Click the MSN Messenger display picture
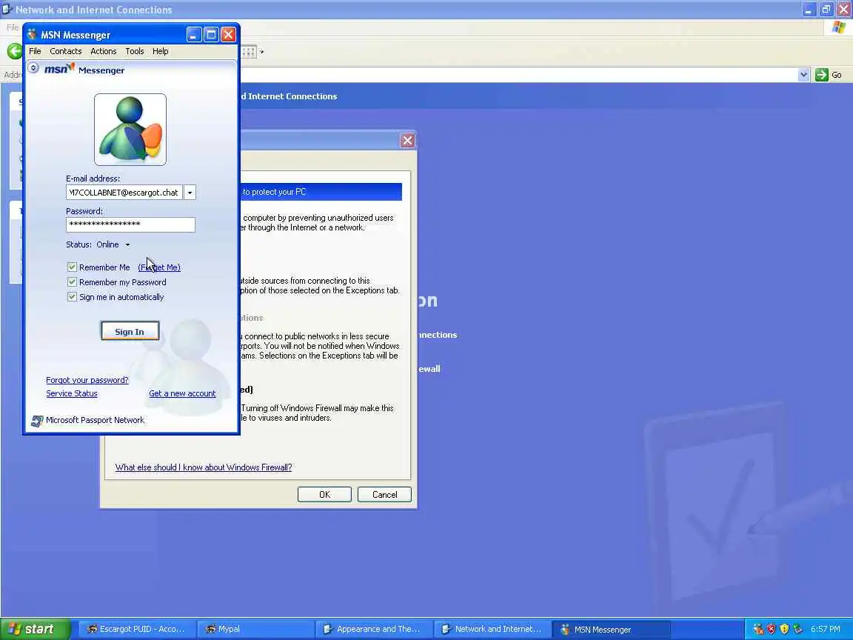 coord(130,130)
